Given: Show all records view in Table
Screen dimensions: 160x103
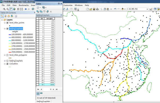Looking at the screenshot, I should (38, 93).
